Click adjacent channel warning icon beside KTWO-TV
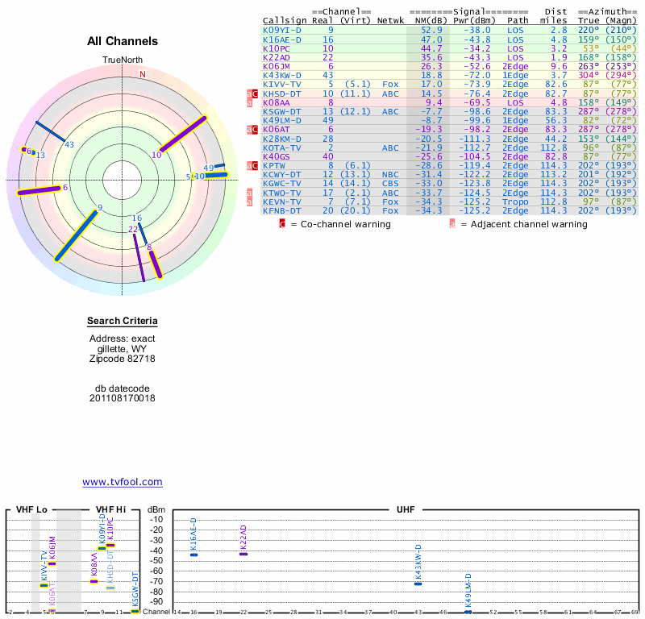645x619 pixels. click(x=249, y=192)
